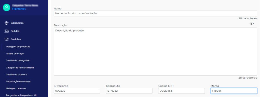The image size is (262, 97).
Task: Click the user avatar icon
Action: point(6,7)
